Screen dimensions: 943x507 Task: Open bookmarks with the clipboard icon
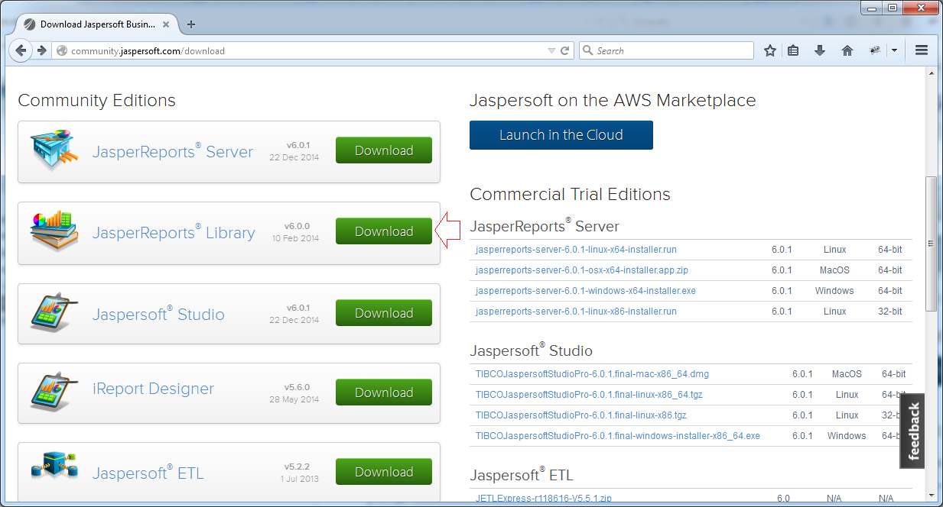click(x=794, y=50)
